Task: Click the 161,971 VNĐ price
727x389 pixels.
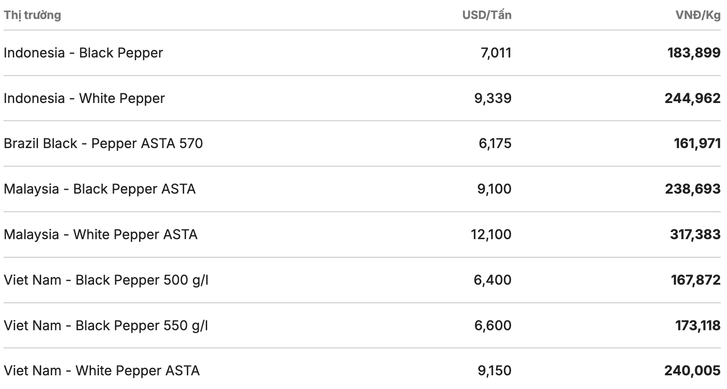Action: pyautogui.click(x=697, y=144)
